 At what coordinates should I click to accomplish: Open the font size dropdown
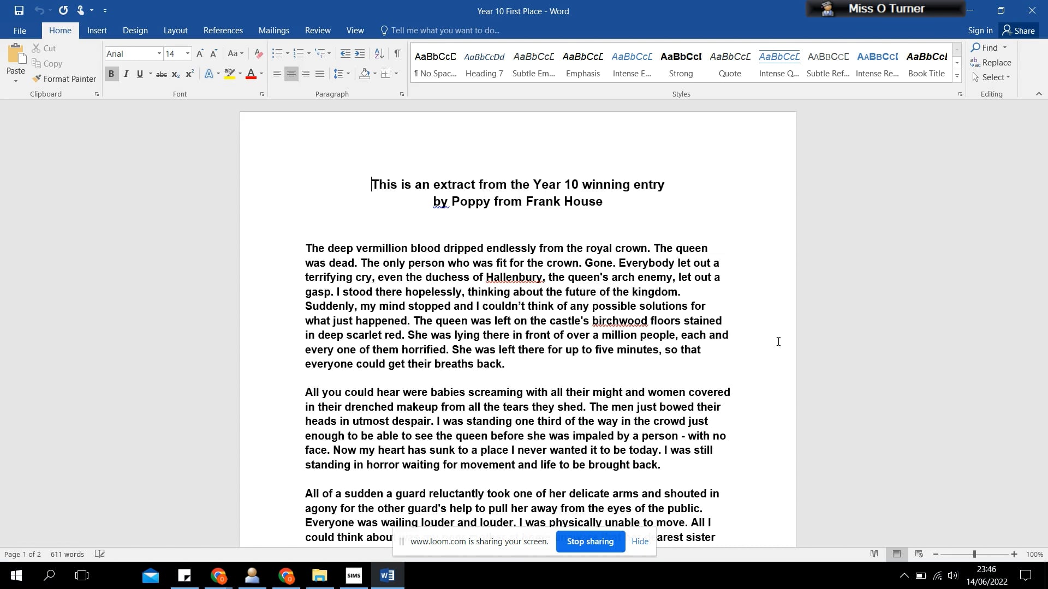(187, 53)
